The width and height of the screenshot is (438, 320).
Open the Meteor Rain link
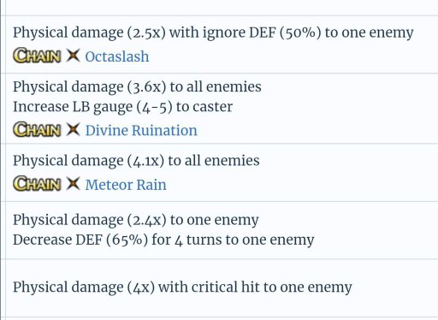tap(126, 185)
